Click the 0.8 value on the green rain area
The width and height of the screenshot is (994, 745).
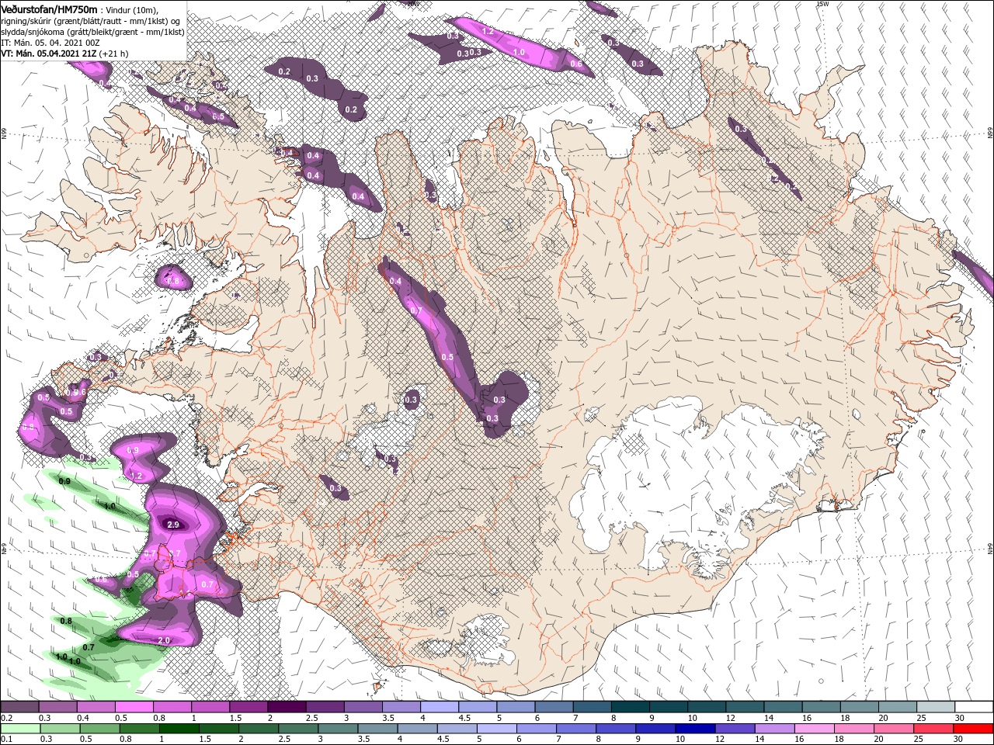coord(66,621)
